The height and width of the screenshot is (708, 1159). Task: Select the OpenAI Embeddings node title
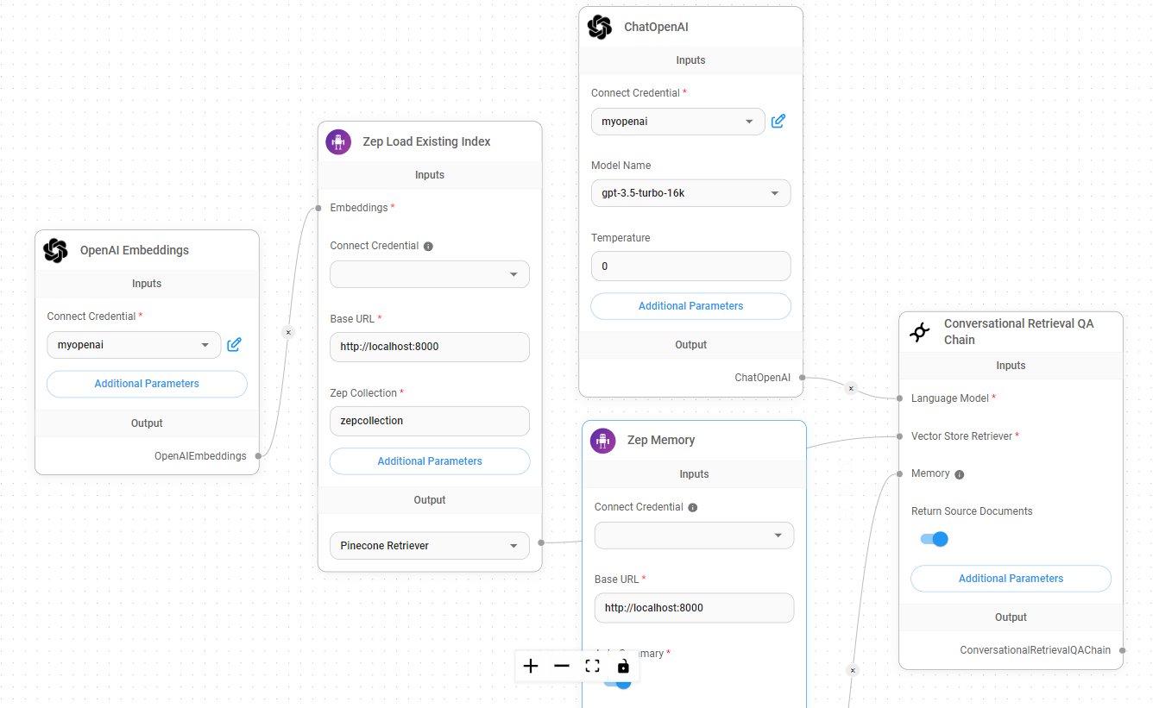135,251
